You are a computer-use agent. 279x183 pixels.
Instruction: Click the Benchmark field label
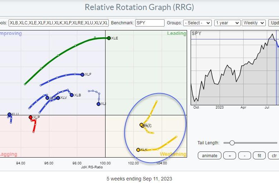pos(122,23)
